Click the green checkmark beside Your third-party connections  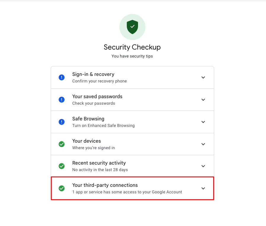click(x=62, y=188)
